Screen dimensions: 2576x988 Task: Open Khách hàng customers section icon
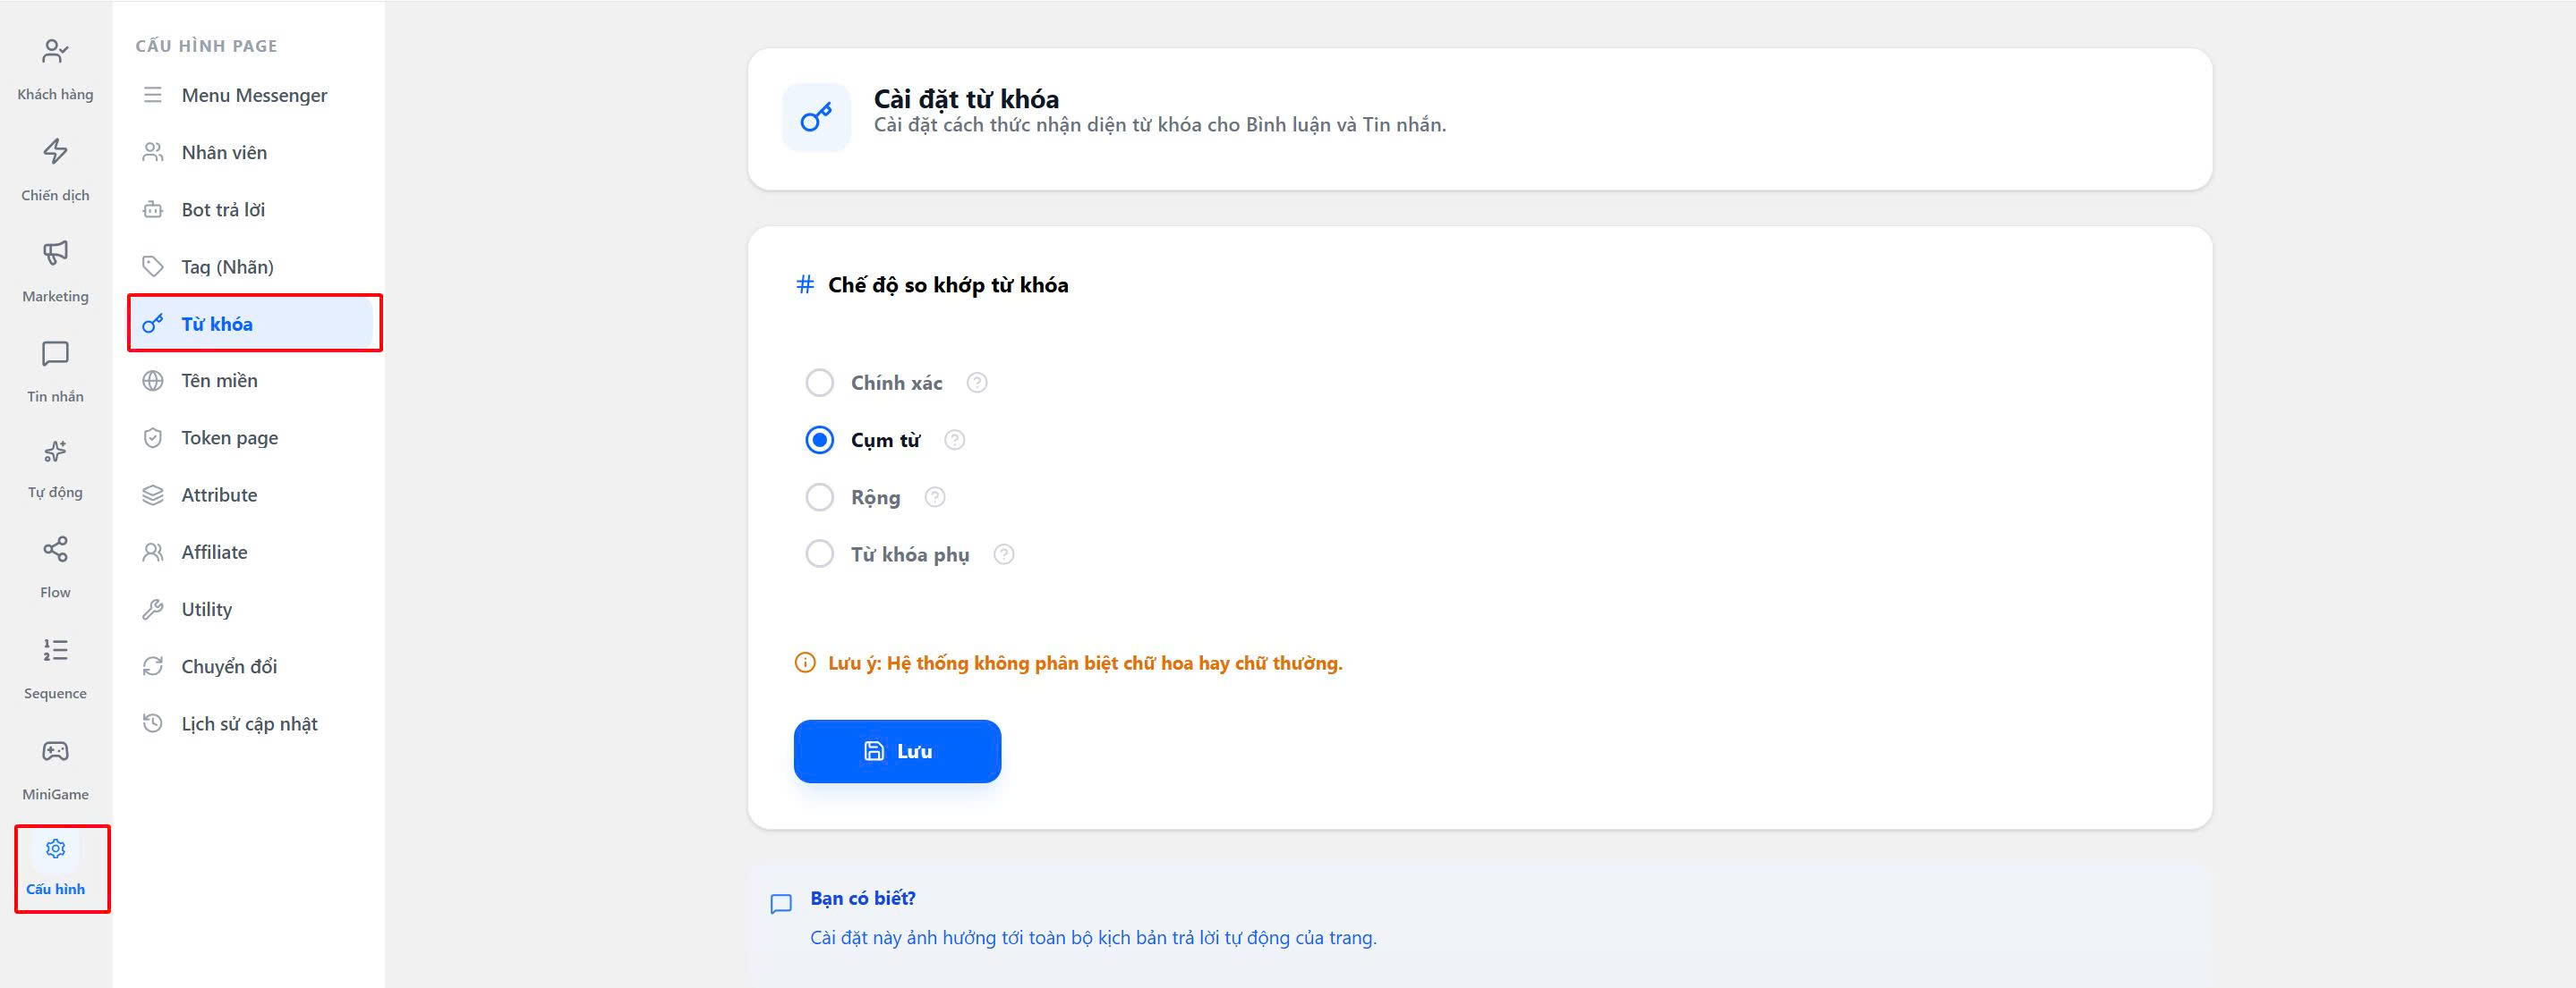pyautogui.click(x=55, y=51)
